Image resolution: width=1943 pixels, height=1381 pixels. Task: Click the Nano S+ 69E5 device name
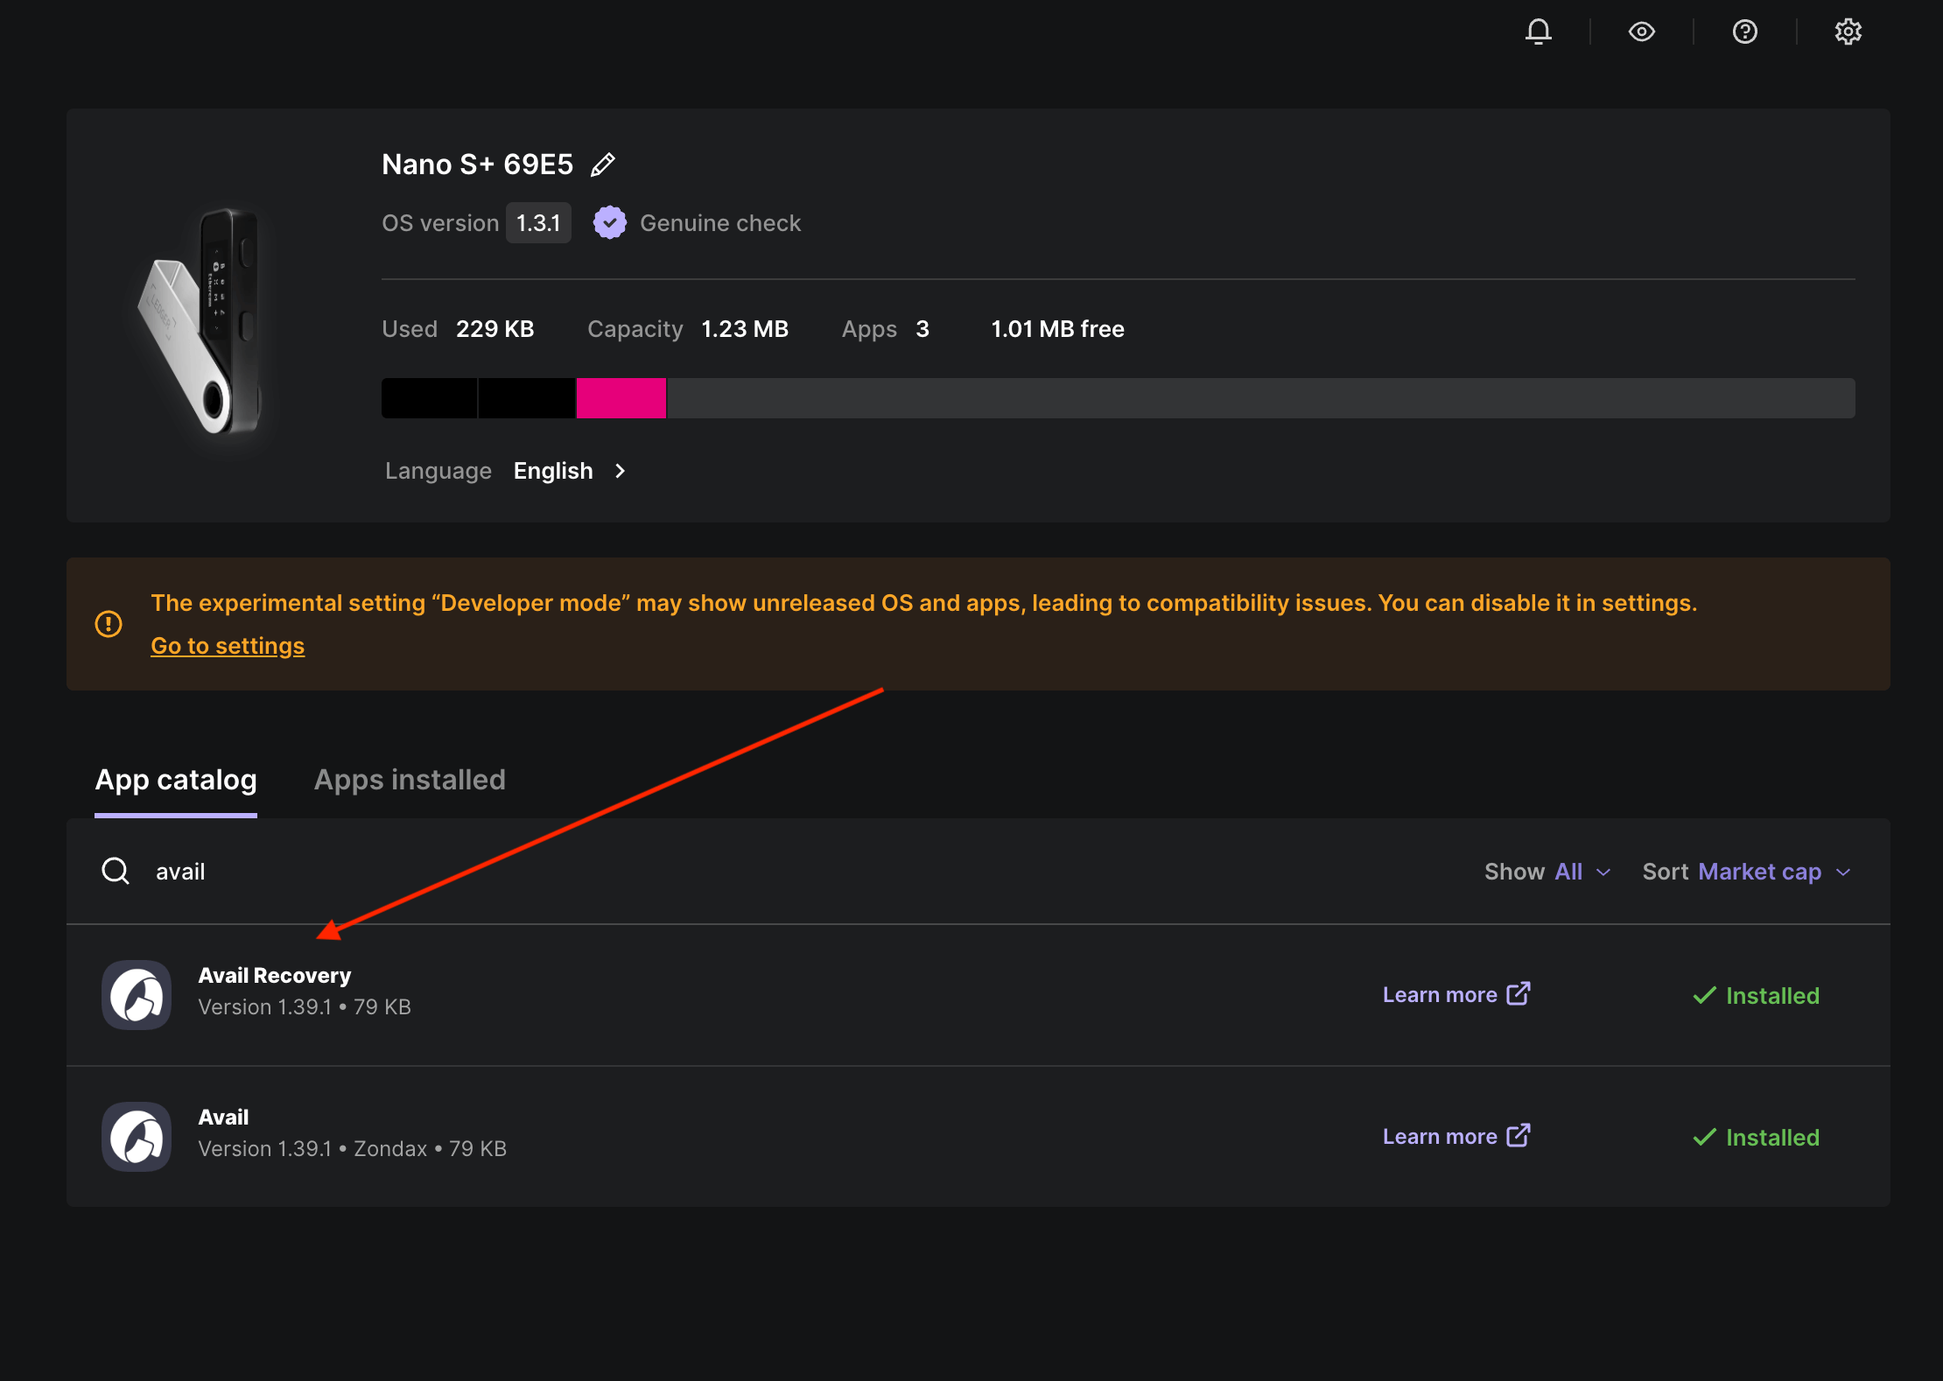[x=478, y=165]
